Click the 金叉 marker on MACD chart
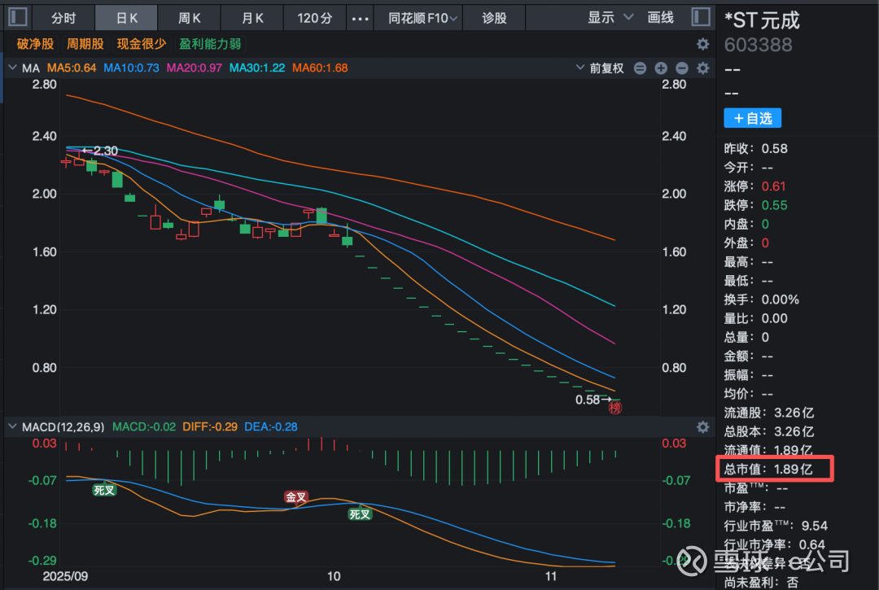This screenshot has height=590, width=879. click(296, 496)
